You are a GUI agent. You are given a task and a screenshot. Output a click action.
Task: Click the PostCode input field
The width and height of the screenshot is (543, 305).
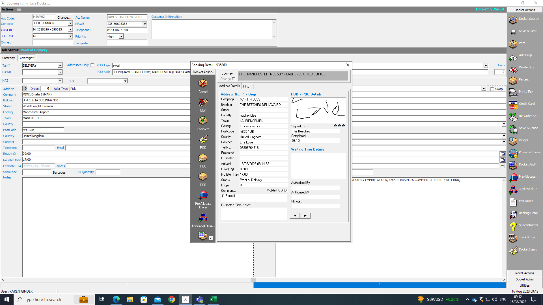42,130
